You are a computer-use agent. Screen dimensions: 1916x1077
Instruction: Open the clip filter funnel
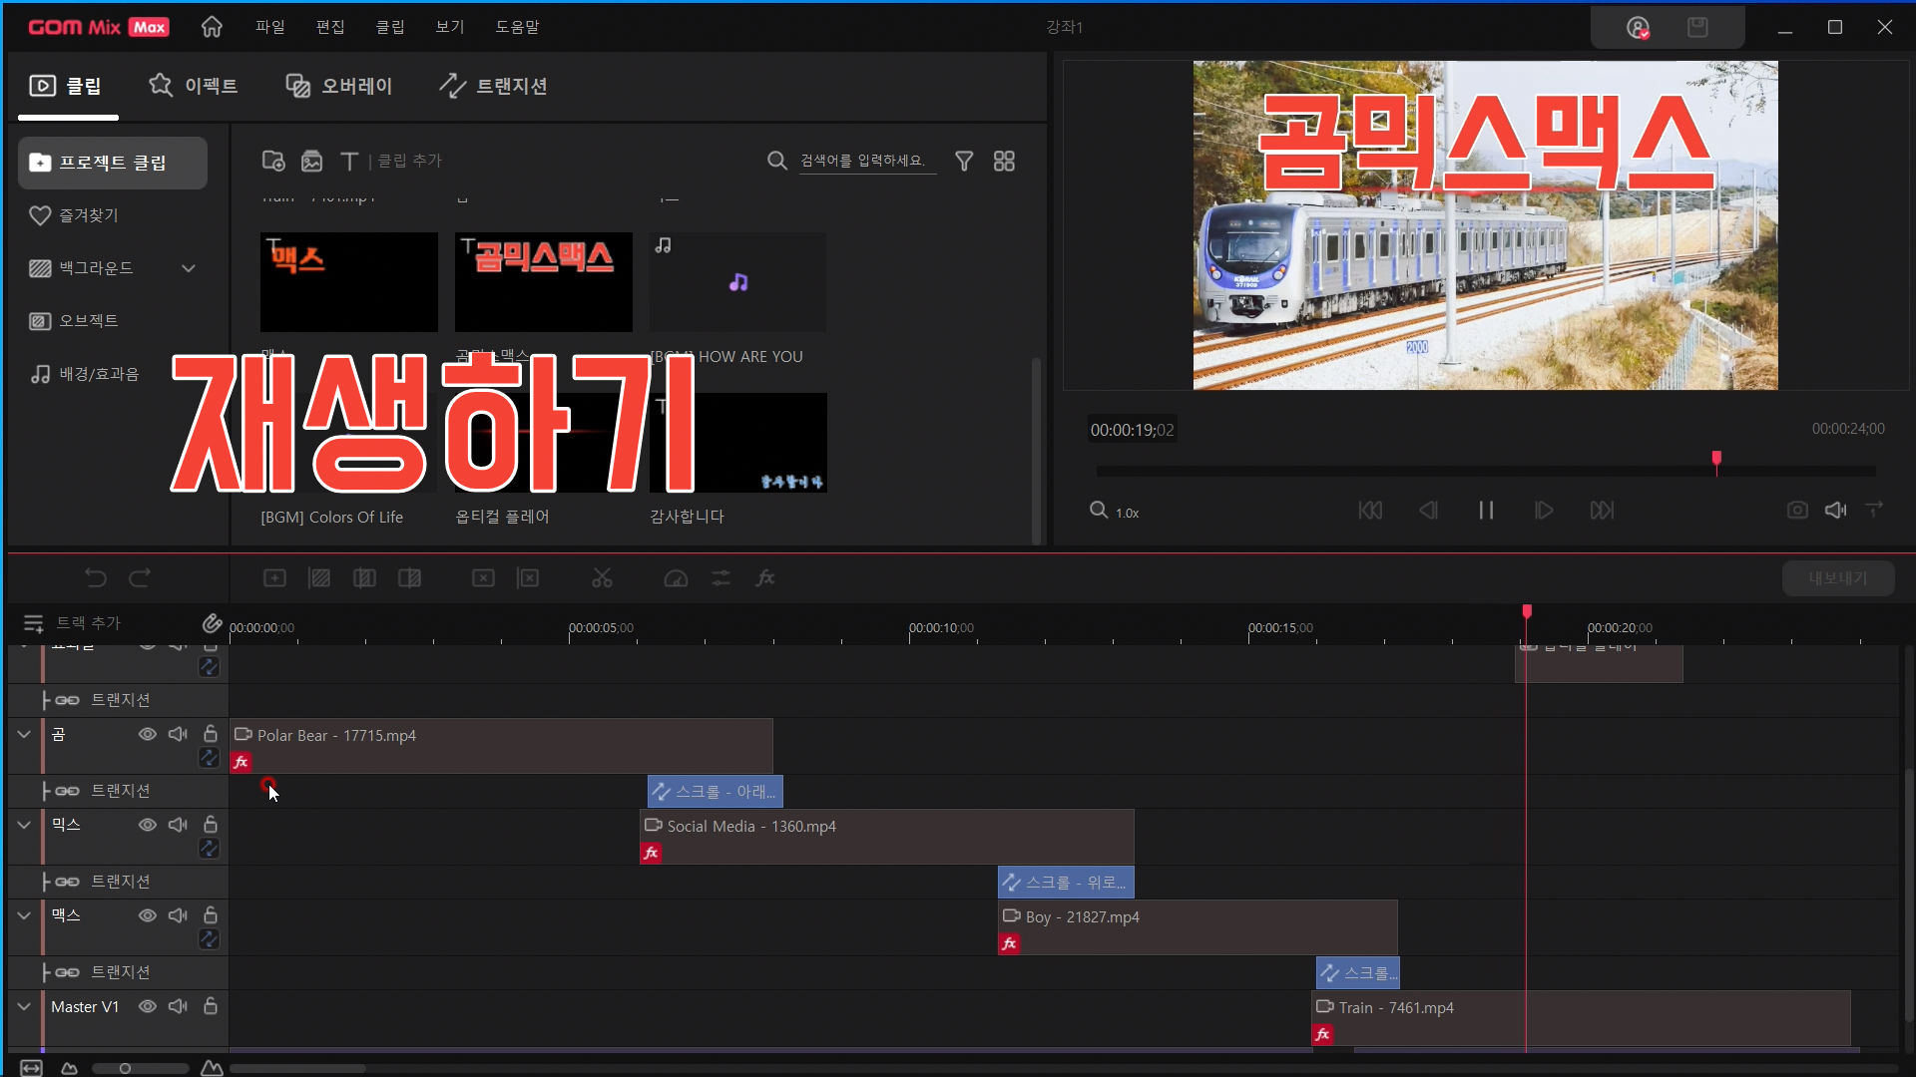964,161
